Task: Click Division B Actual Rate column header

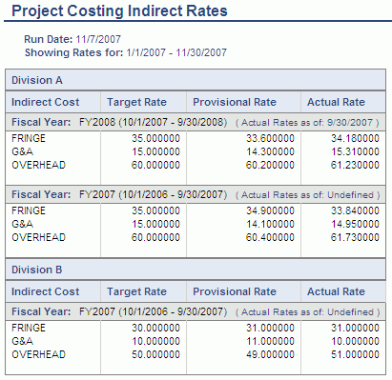Action: (336, 291)
